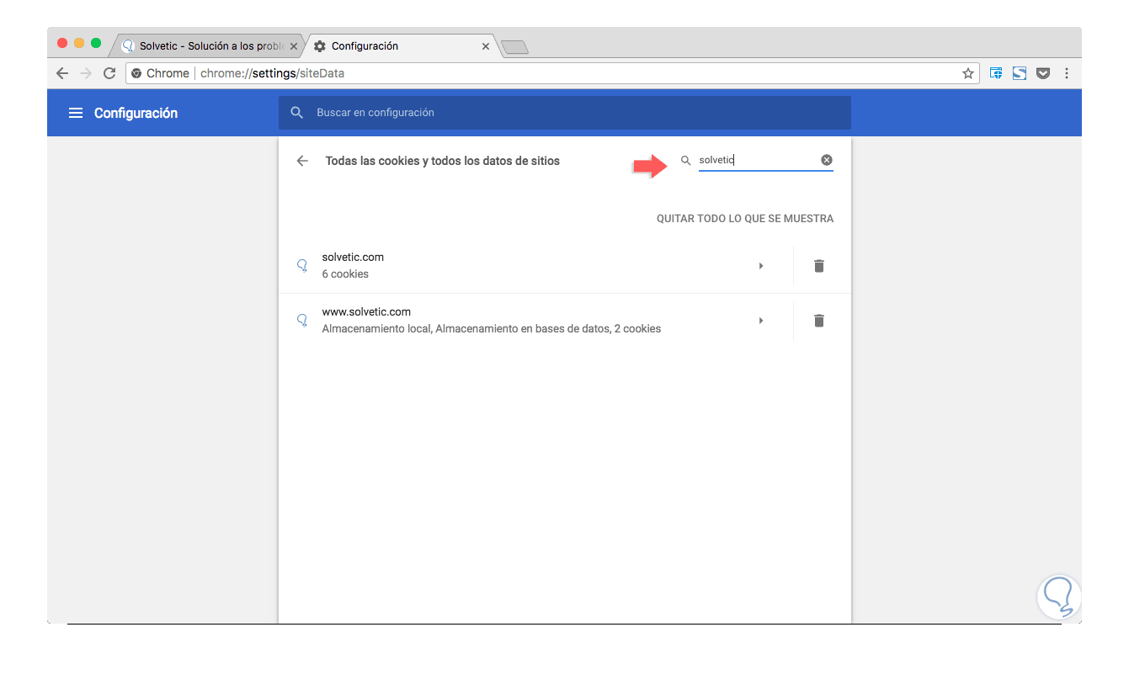Click the 'Almacenamiento local' description line

click(492, 329)
